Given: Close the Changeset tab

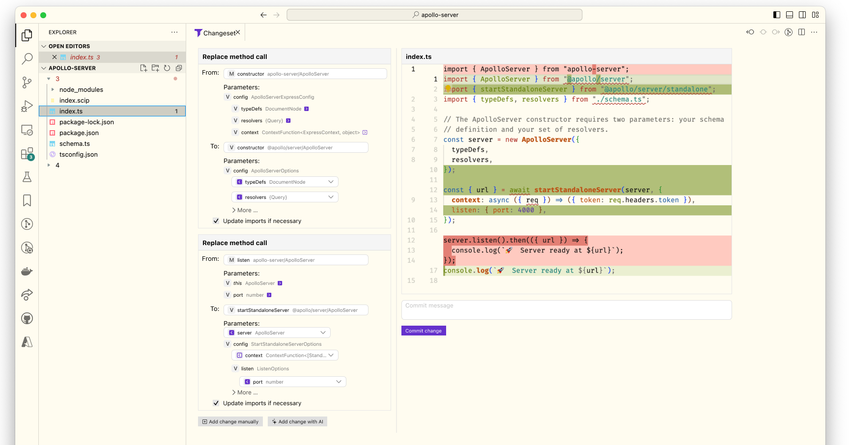Looking at the screenshot, I should coord(238,32).
